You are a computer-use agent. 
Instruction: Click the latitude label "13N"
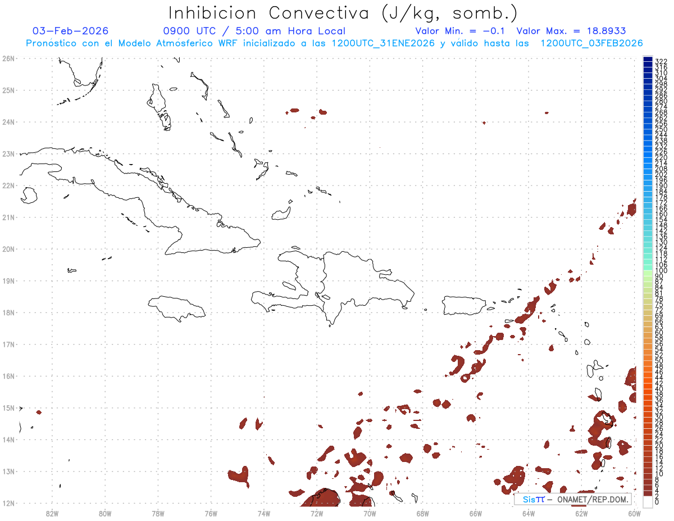[8, 471]
